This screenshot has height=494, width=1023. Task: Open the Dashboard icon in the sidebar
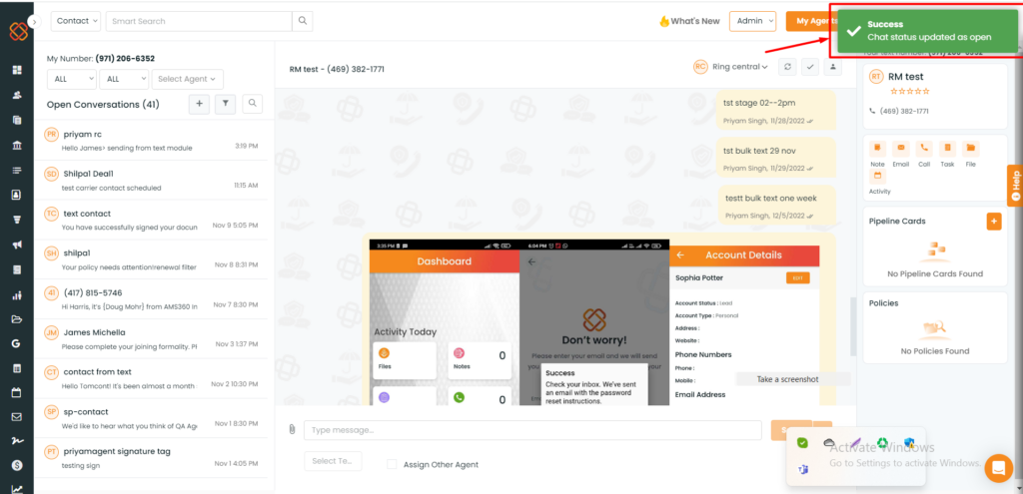(x=17, y=70)
